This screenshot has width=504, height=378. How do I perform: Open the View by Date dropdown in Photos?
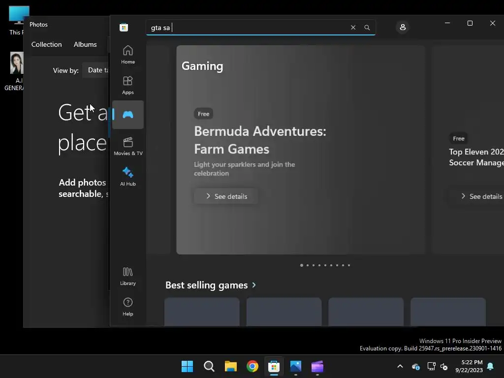96,70
